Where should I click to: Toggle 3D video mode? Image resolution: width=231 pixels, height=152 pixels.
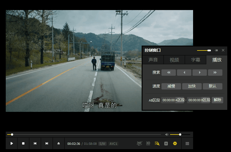148,143
